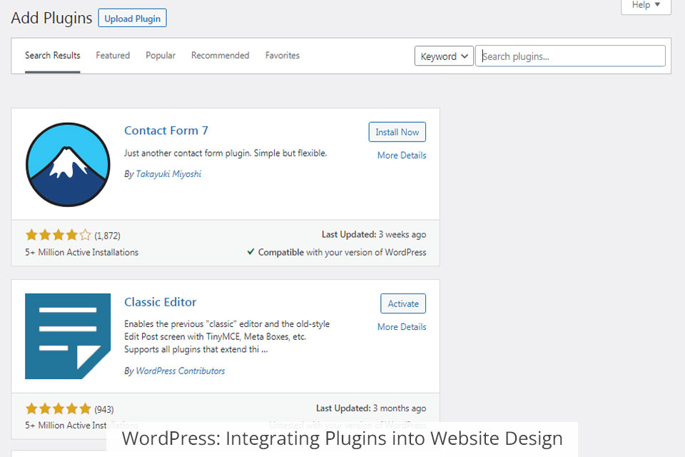Open the Contact Form 7 title link
The width and height of the screenshot is (685, 457).
pyautogui.click(x=166, y=131)
